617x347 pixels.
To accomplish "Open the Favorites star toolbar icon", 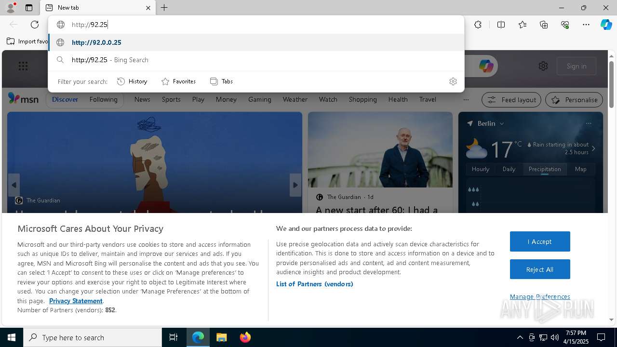I will tap(523, 25).
